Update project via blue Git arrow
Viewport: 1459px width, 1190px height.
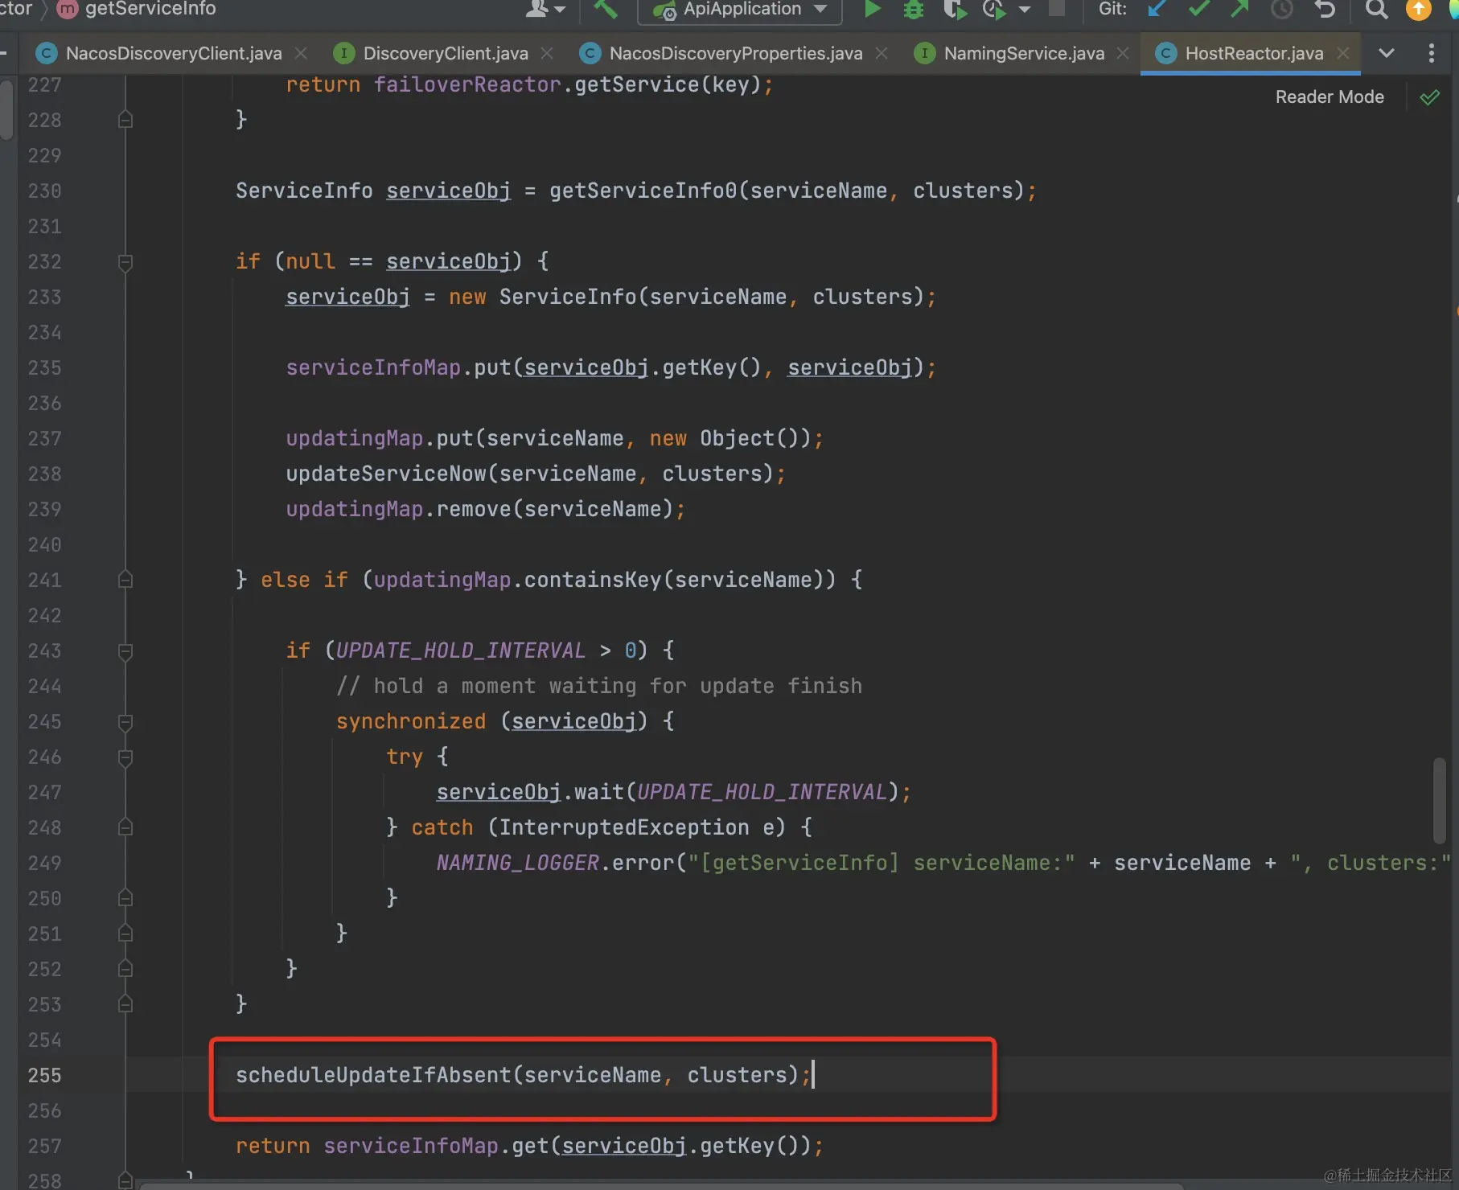coord(1157,9)
